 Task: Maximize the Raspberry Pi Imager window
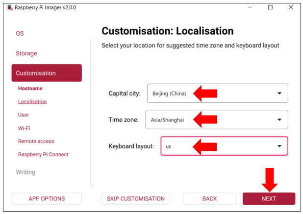[270, 7]
